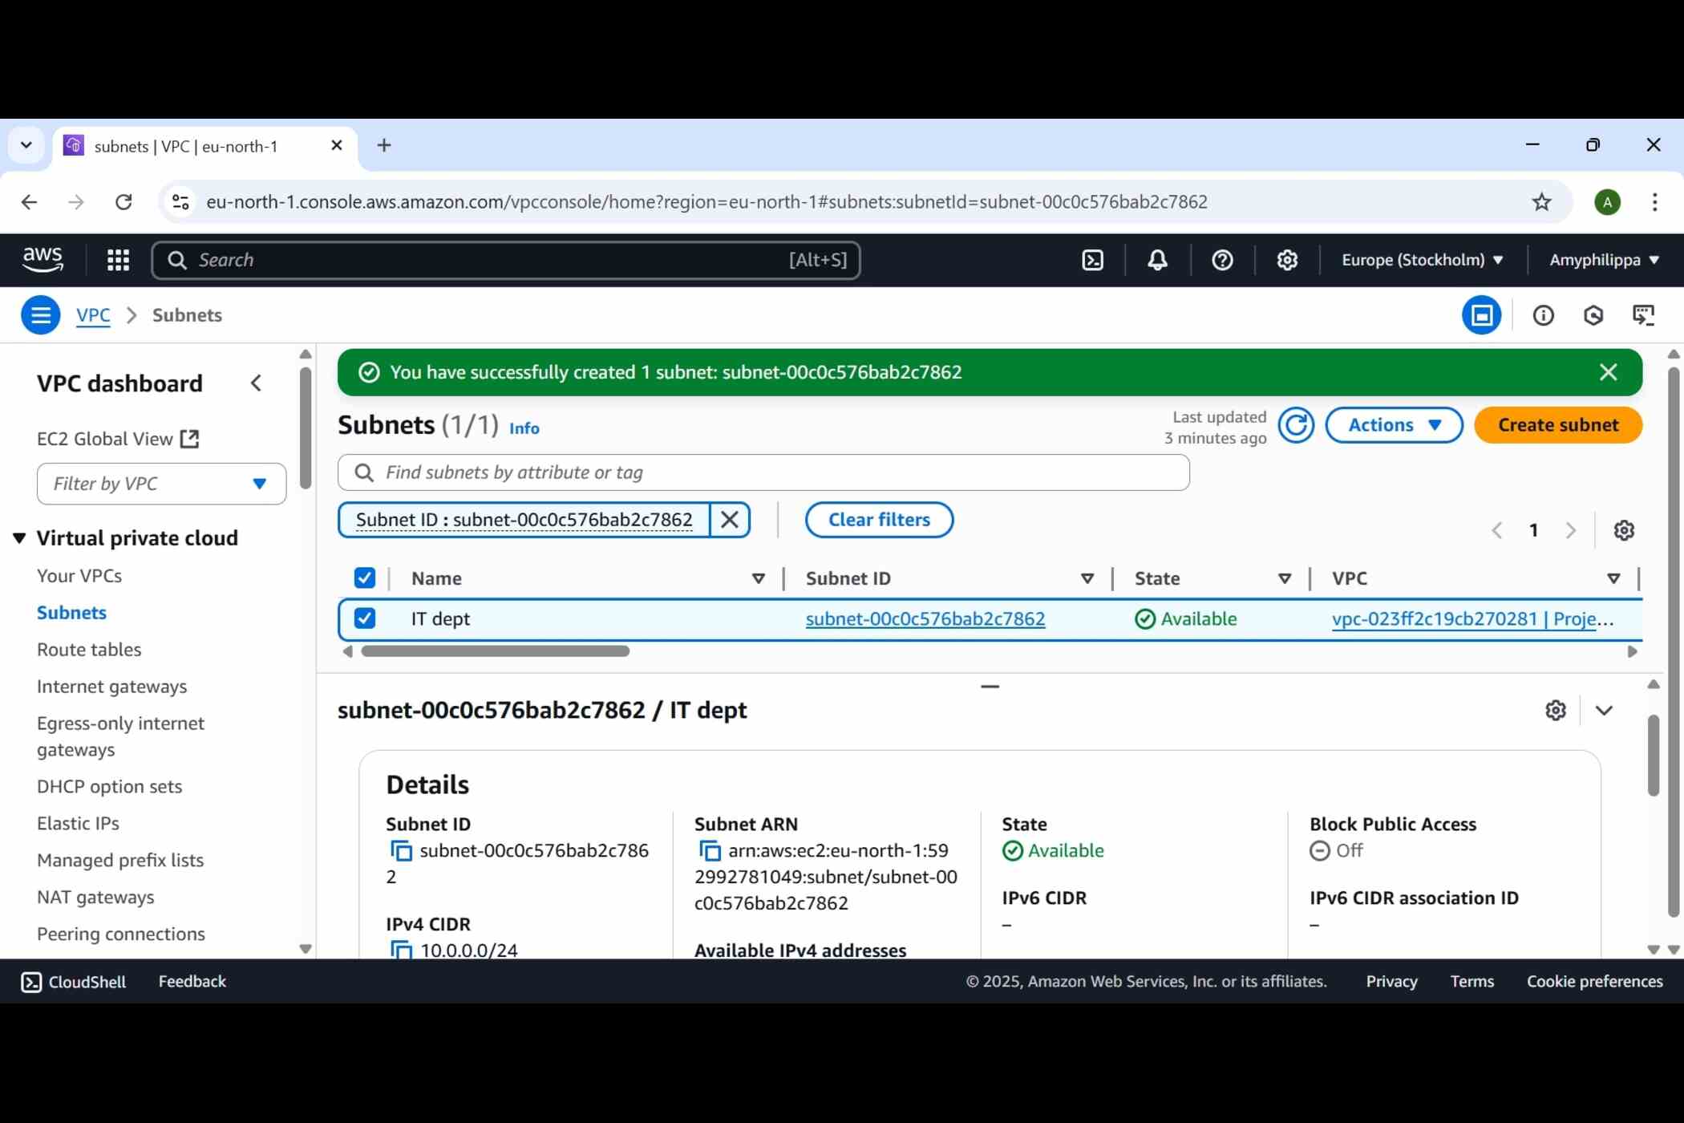This screenshot has width=1684, height=1123.
Task: Bookmark this page with the star icon
Action: tap(1541, 202)
